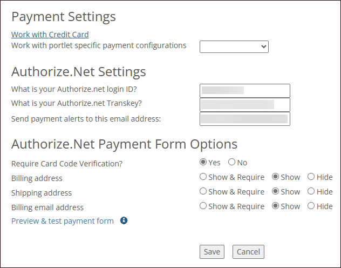
Task: Set Billing address to Show
Action: tap(276, 177)
